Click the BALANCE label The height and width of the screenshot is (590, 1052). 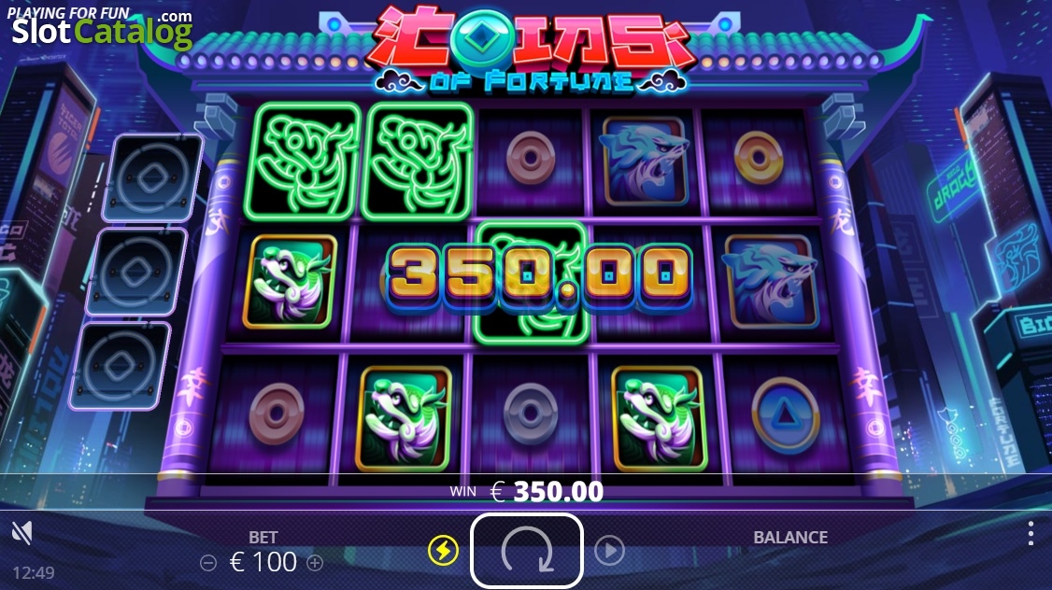coord(790,538)
